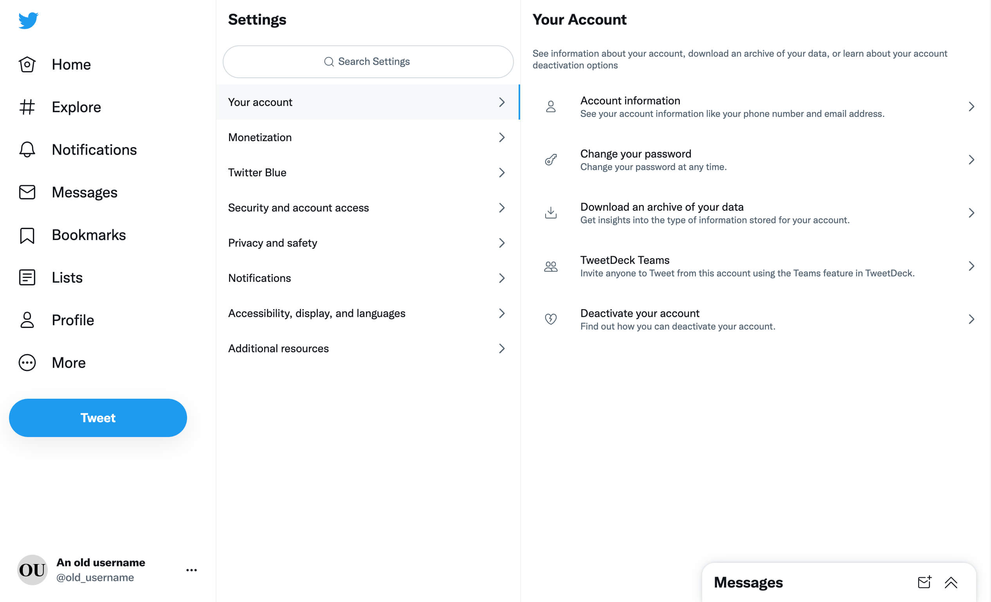Click the Notifications bell icon

click(27, 150)
